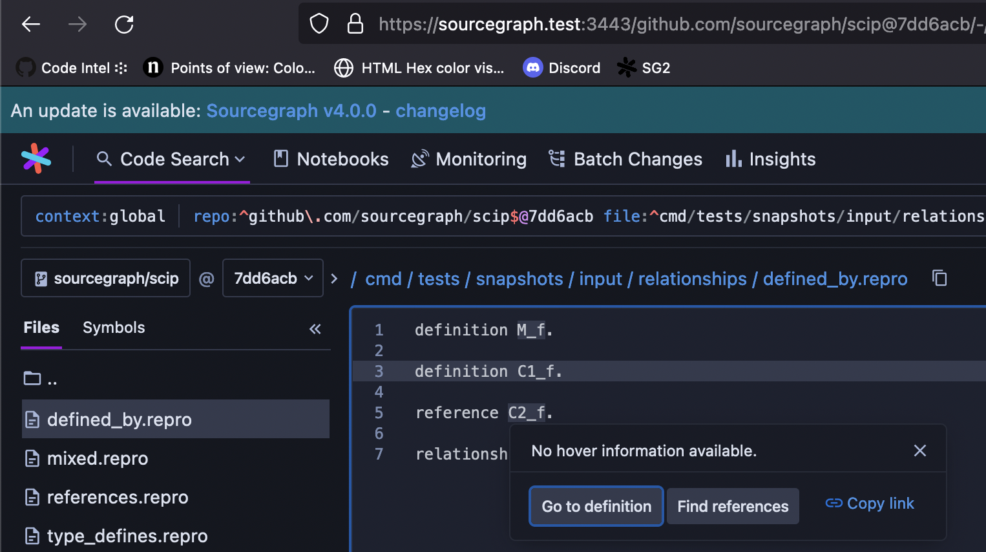The width and height of the screenshot is (986, 552).
Task: Open the changelog link
Action: (441, 111)
